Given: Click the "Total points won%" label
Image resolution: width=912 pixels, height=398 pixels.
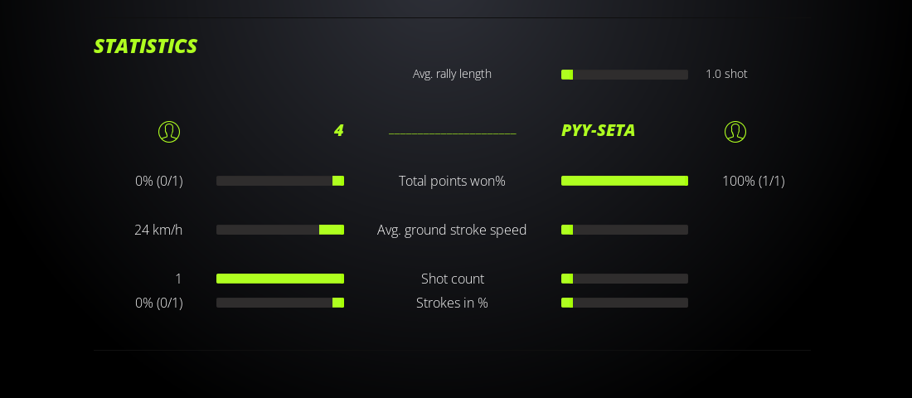Looking at the screenshot, I should [452, 181].
